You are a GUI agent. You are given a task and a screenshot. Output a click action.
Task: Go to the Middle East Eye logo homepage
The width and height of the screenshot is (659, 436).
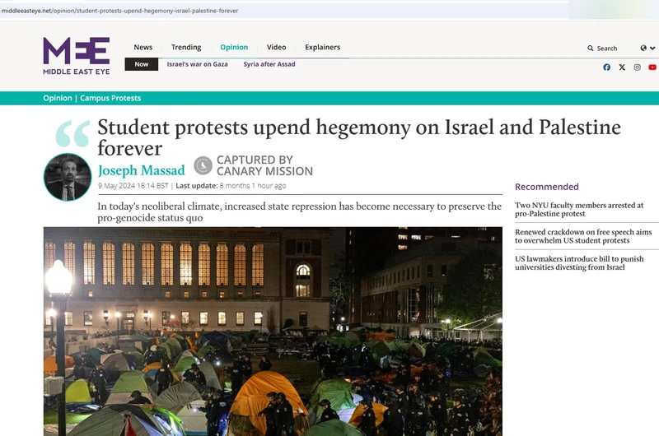click(76, 56)
